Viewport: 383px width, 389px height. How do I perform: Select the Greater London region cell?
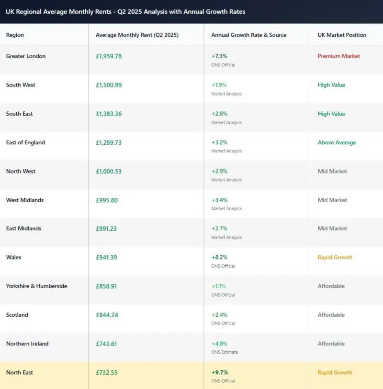pos(26,56)
